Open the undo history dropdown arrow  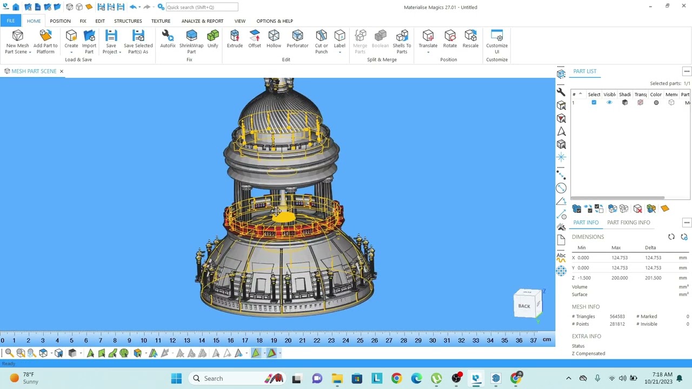[x=139, y=7]
